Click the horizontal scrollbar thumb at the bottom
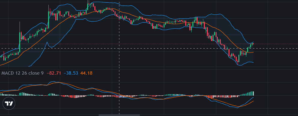The image size is (298, 116). point(119,115)
